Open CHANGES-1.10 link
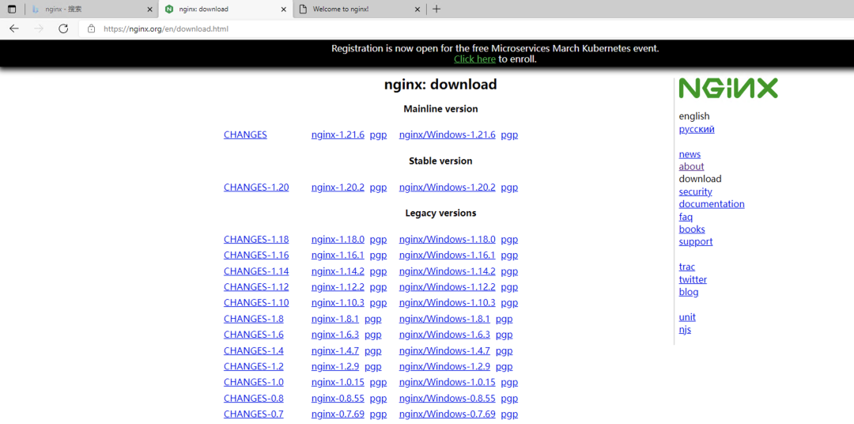Viewport: 854px width, 424px height. pos(256,302)
